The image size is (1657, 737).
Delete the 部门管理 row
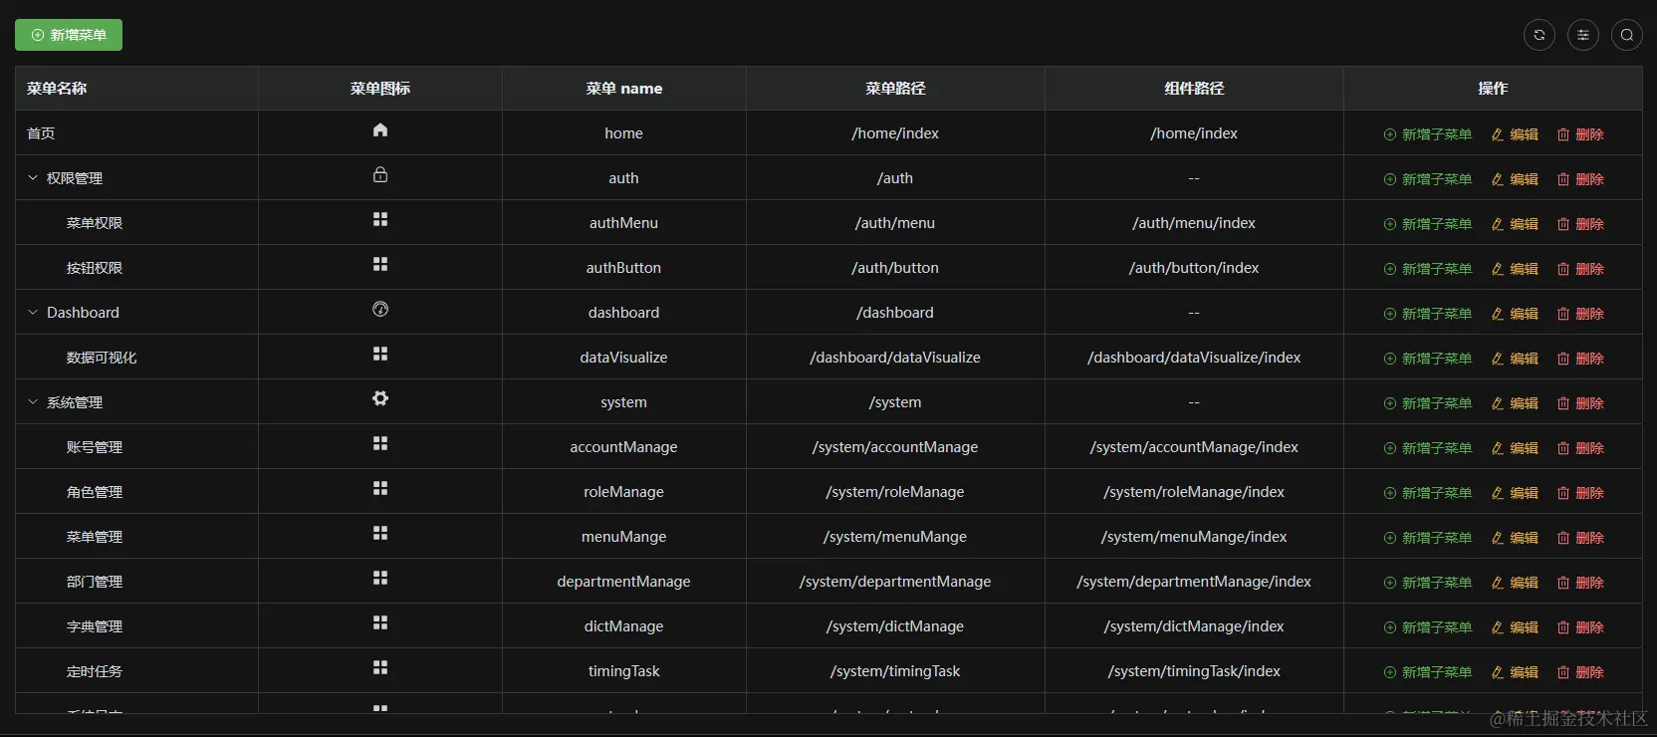(x=1580, y=583)
